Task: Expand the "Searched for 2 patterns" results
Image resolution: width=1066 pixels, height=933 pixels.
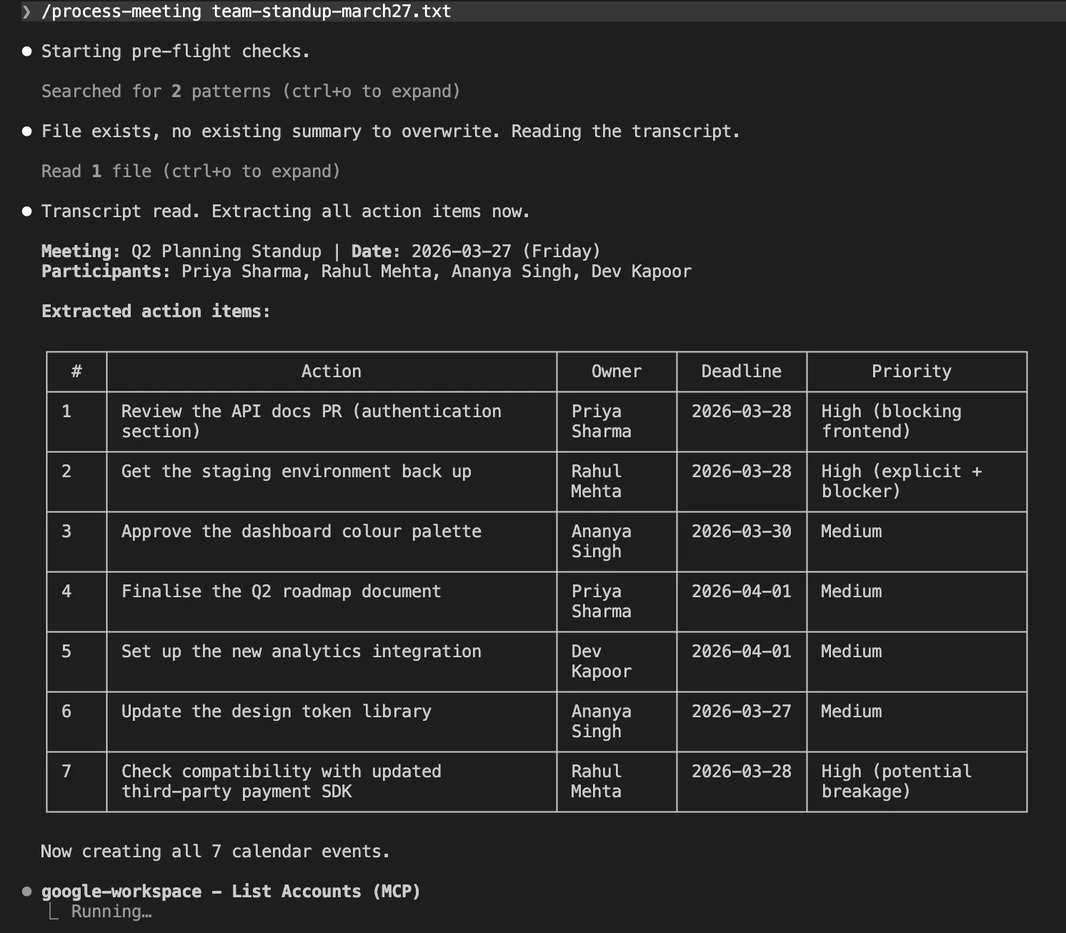Action: tap(249, 91)
